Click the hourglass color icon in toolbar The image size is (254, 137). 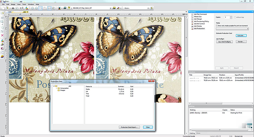point(59,8)
